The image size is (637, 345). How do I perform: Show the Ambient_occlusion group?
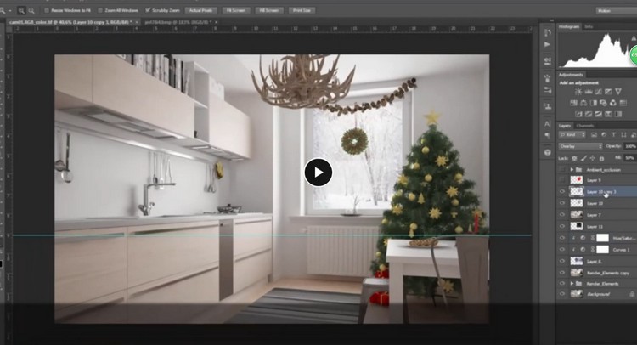(x=562, y=169)
